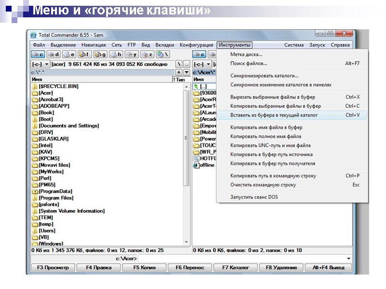This screenshot has height=289, width=386.
Task: Select drive C in the right panel toolbar
Action: click(200, 55)
